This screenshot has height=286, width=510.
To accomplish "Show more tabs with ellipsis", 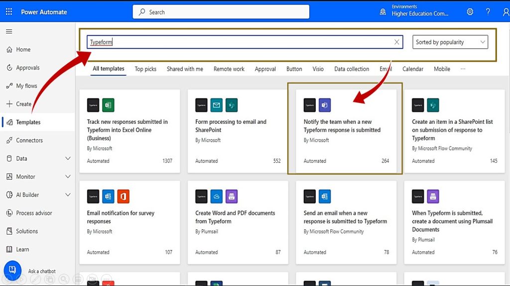I will (463, 69).
